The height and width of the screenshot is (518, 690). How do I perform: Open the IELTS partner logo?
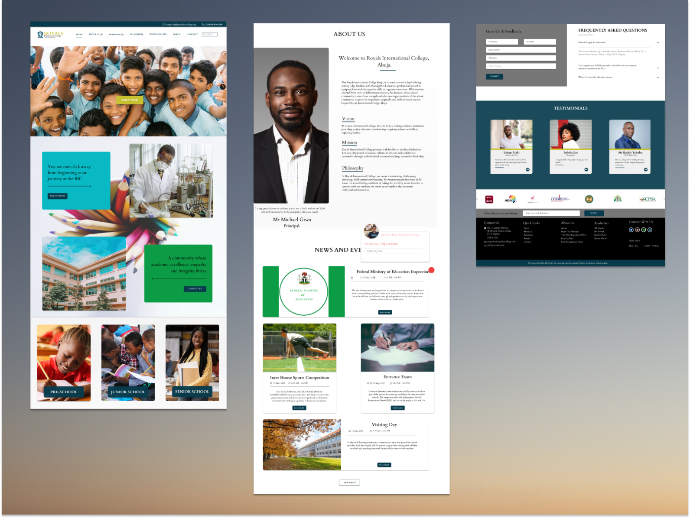(x=489, y=199)
